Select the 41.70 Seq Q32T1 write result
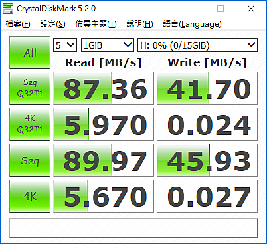Viewport: 267px width, 244px height. point(207,88)
